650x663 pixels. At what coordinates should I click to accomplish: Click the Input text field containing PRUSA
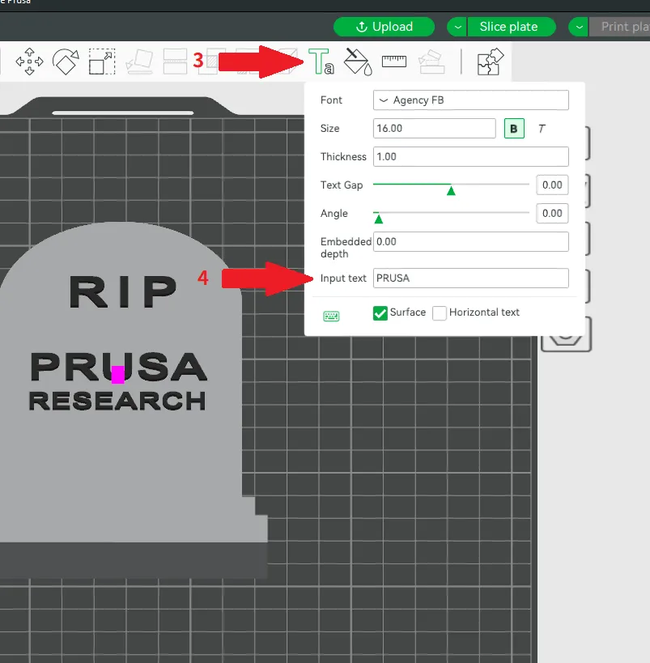[x=470, y=278]
